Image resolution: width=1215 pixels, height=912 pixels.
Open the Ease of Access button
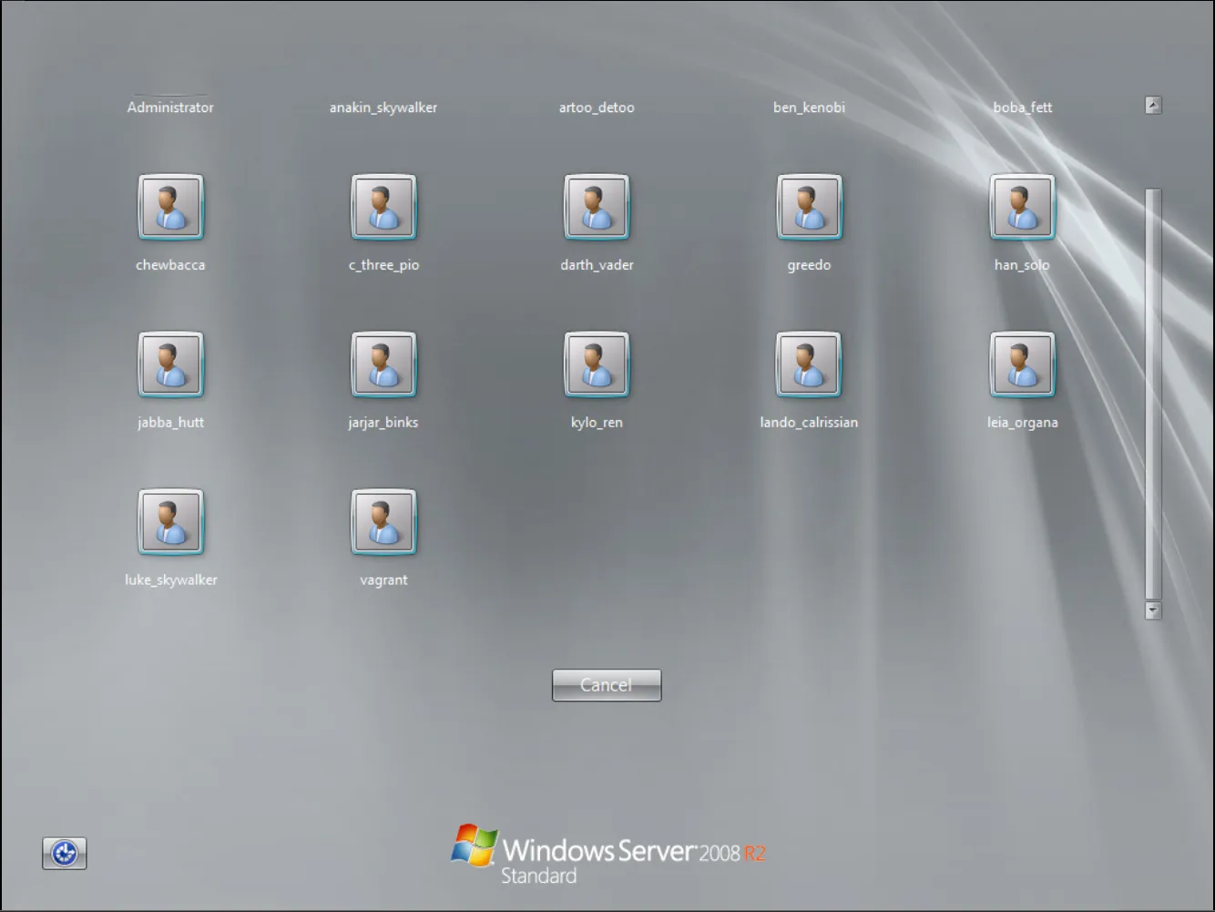[65, 854]
